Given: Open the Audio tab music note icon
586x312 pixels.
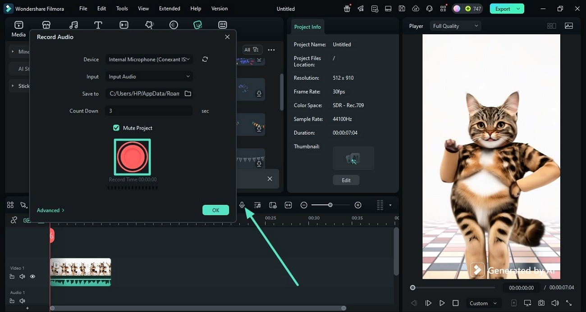Looking at the screenshot, I should pyautogui.click(x=73, y=25).
